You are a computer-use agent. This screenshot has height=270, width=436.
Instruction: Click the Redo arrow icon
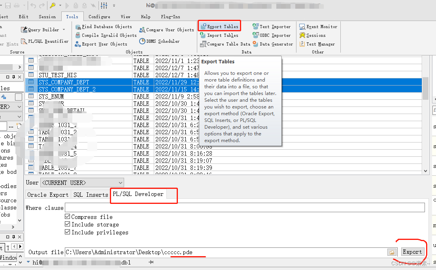(42, 5)
